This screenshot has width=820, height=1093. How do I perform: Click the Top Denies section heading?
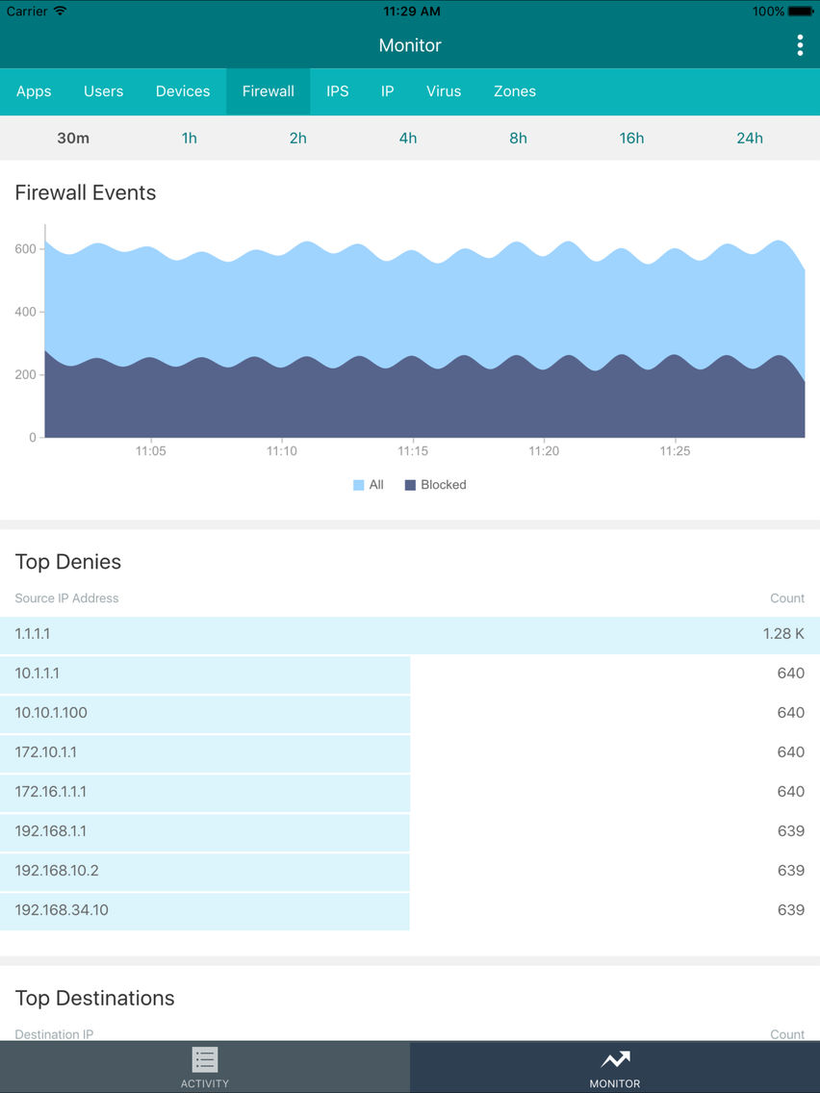point(68,562)
